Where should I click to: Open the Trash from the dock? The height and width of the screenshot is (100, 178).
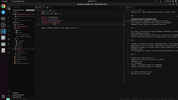click(3, 51)
